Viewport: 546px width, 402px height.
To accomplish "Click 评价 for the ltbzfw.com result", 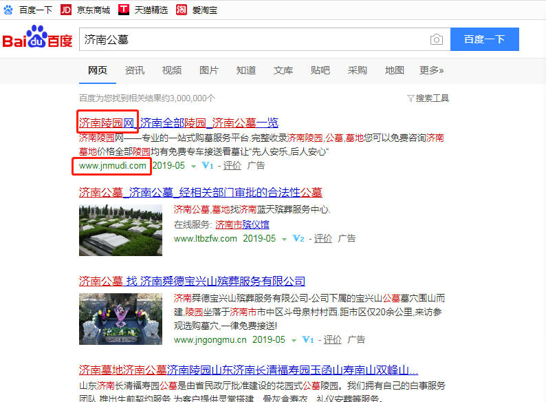I will [x=323, y=238].
